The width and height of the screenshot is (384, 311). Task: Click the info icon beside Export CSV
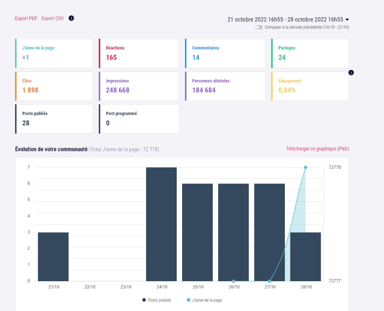(71, 18)
